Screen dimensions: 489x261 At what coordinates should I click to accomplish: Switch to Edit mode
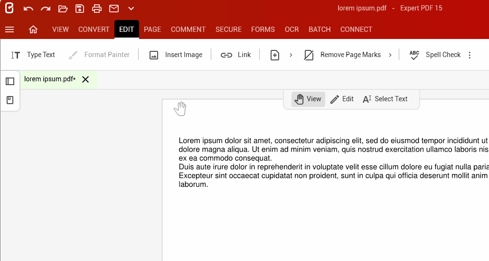342,99
